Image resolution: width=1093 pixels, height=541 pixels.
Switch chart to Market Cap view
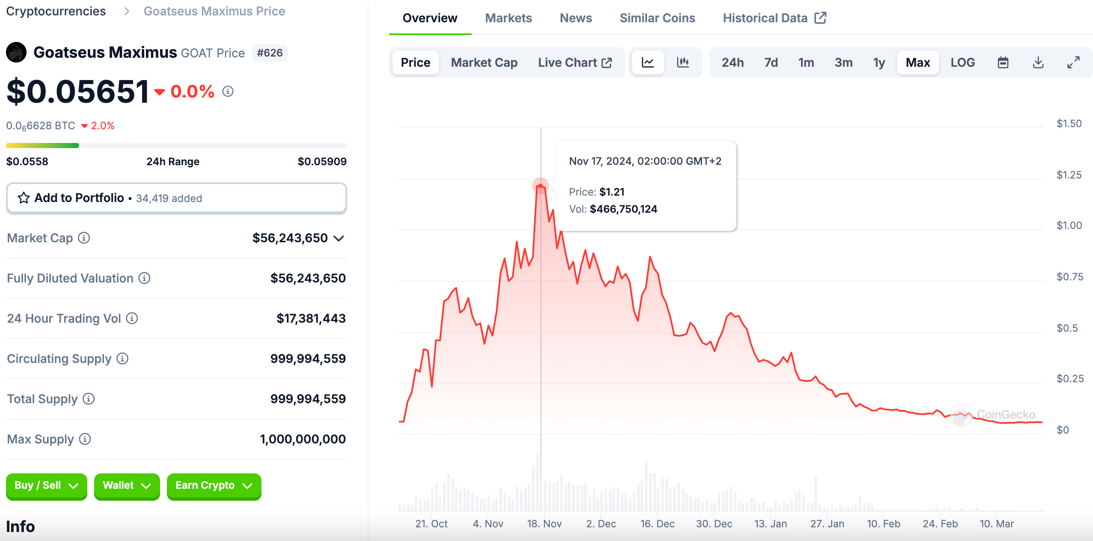click(x=484, y=62)
